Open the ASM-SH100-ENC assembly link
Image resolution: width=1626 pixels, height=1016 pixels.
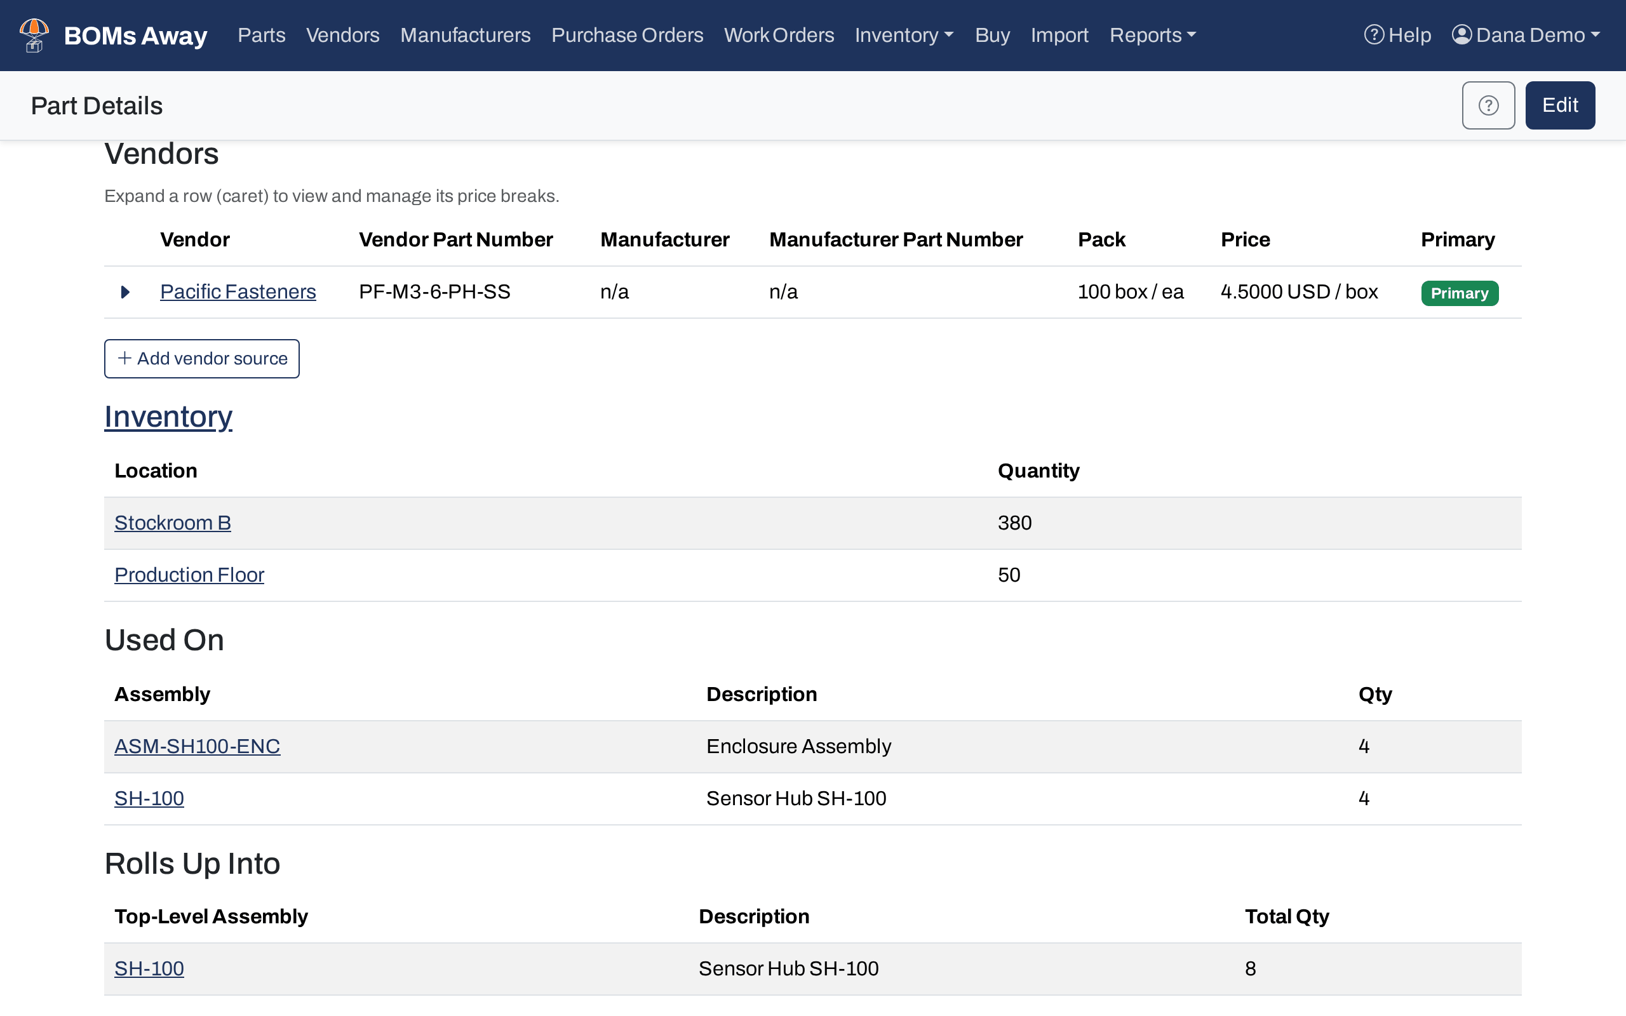click(198, 747)
